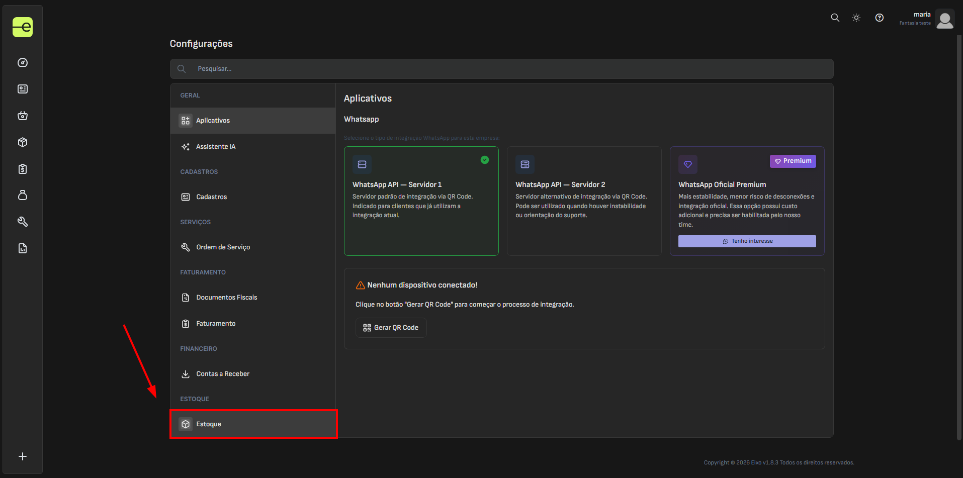Open the dashboard gauge icon in sidebar
Viewport: 963px width, 478px height.
click(23, 62)
